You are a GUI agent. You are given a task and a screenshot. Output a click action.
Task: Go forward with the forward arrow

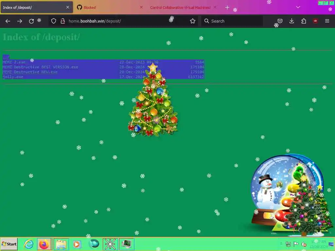19,21
